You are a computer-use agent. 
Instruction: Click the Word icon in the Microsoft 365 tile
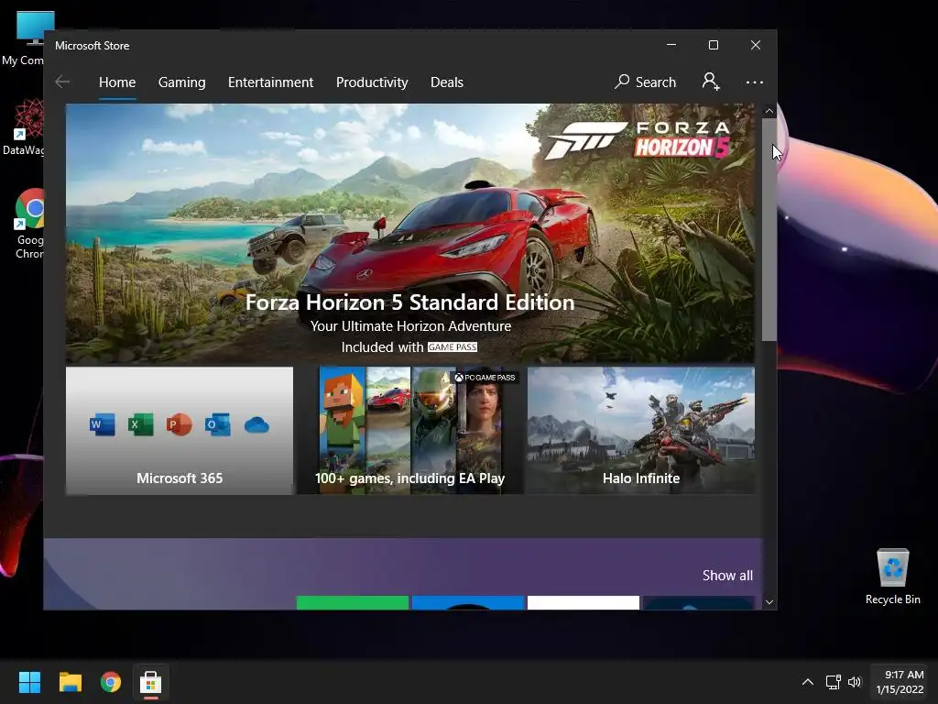tap(103, 425)
